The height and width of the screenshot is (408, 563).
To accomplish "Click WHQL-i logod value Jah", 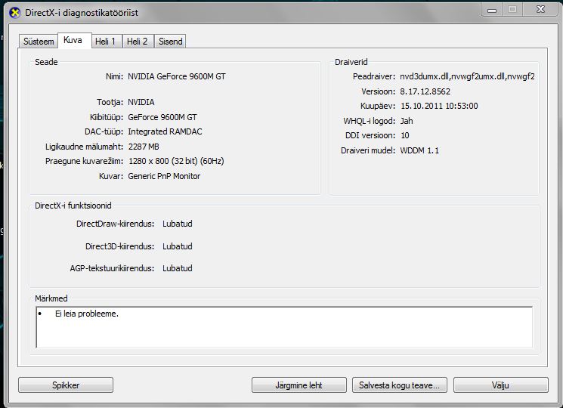I will click(407, 121).
